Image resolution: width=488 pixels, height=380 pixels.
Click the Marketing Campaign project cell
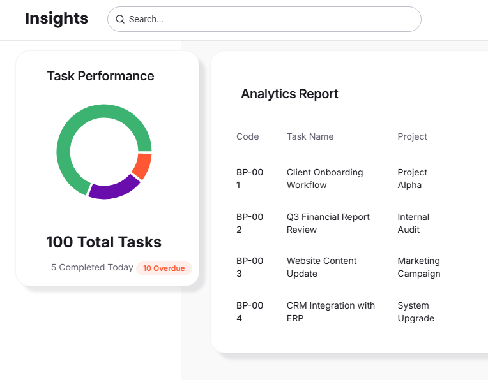pyautogui.click(x=418, y=267)
